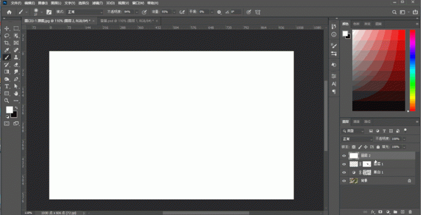
Task: Select the Eyedropper tool
Action: pos(7,50)
